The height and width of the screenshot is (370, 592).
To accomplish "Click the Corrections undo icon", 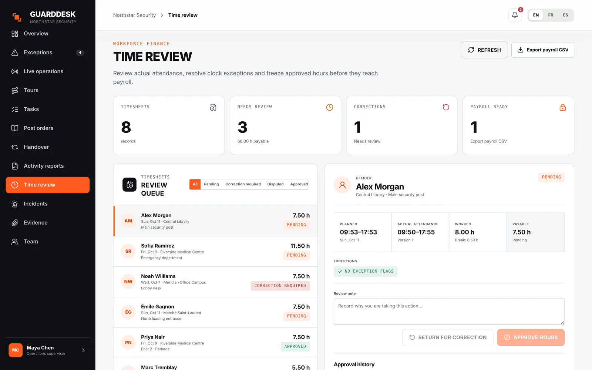I will [446, 107].
